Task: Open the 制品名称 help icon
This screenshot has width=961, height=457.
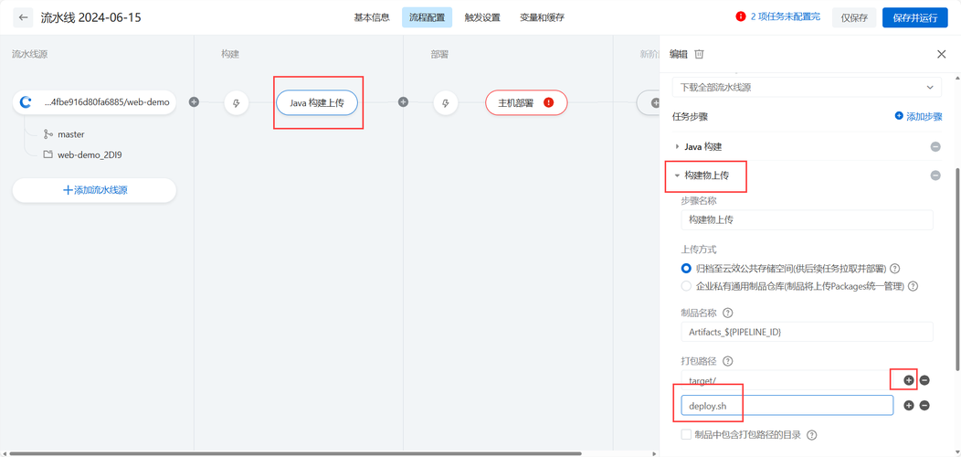Action: 727,313
